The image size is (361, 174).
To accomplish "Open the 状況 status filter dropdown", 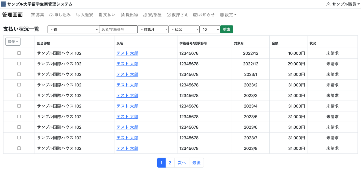I will pos(184,29).
